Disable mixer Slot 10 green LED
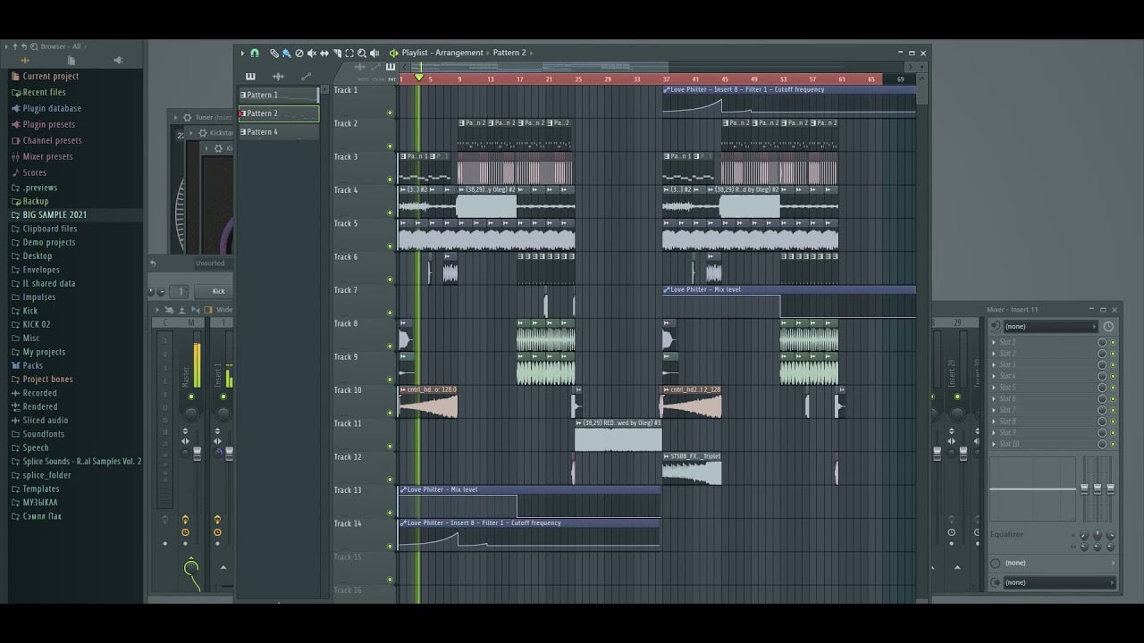1144x643 pixels. point(1113,444)
